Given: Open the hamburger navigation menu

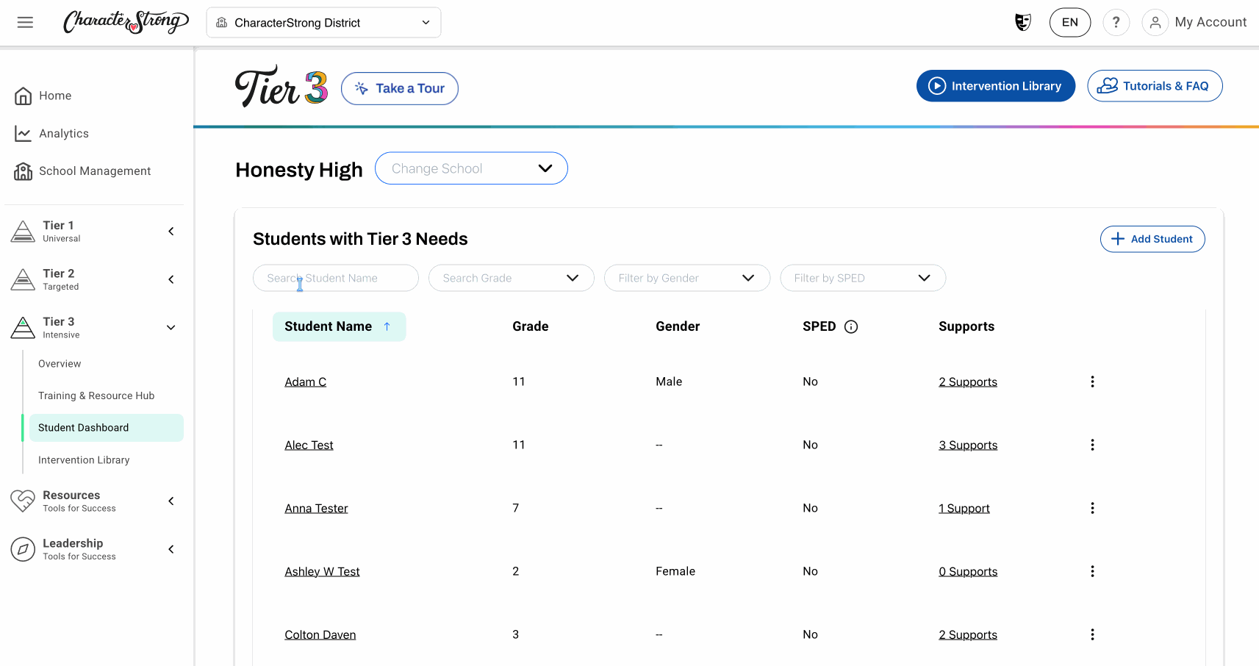Looking at the screenshot, I should click(25, 22).
